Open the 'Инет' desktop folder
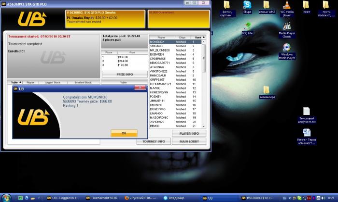 [306, 7]
